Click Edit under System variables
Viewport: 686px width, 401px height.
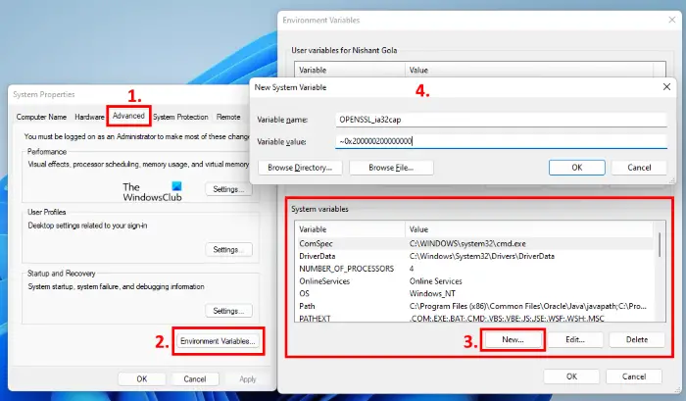coord(575,339)
